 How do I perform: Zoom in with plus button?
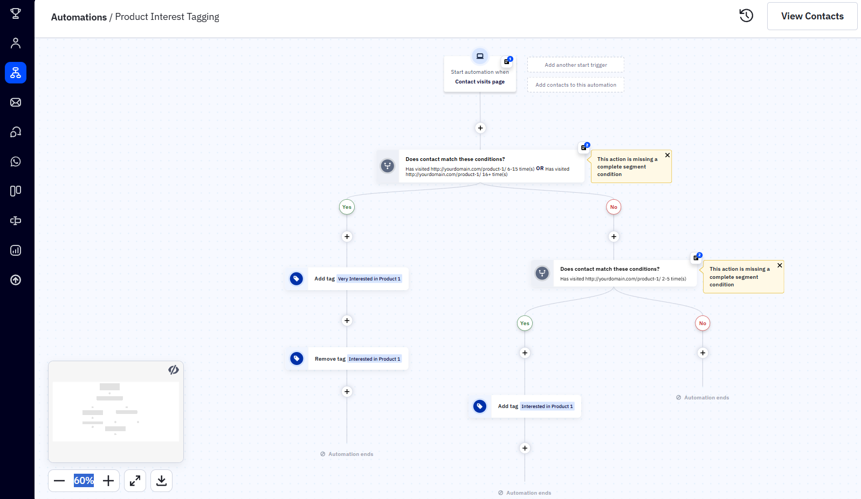(108, 481)
